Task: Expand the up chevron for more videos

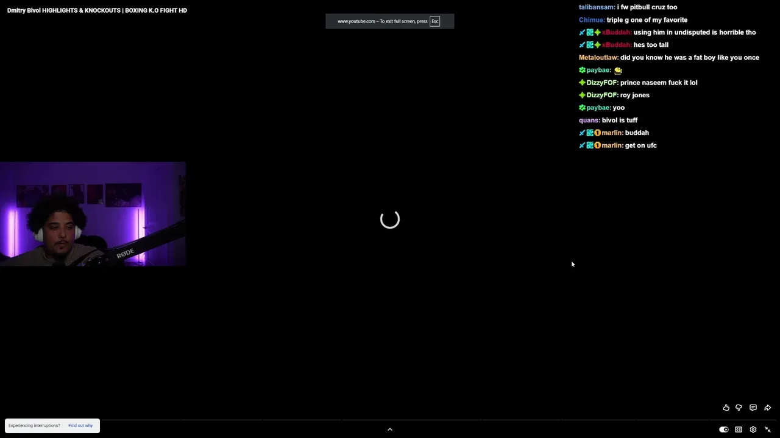Action: [x=390, y=429]
